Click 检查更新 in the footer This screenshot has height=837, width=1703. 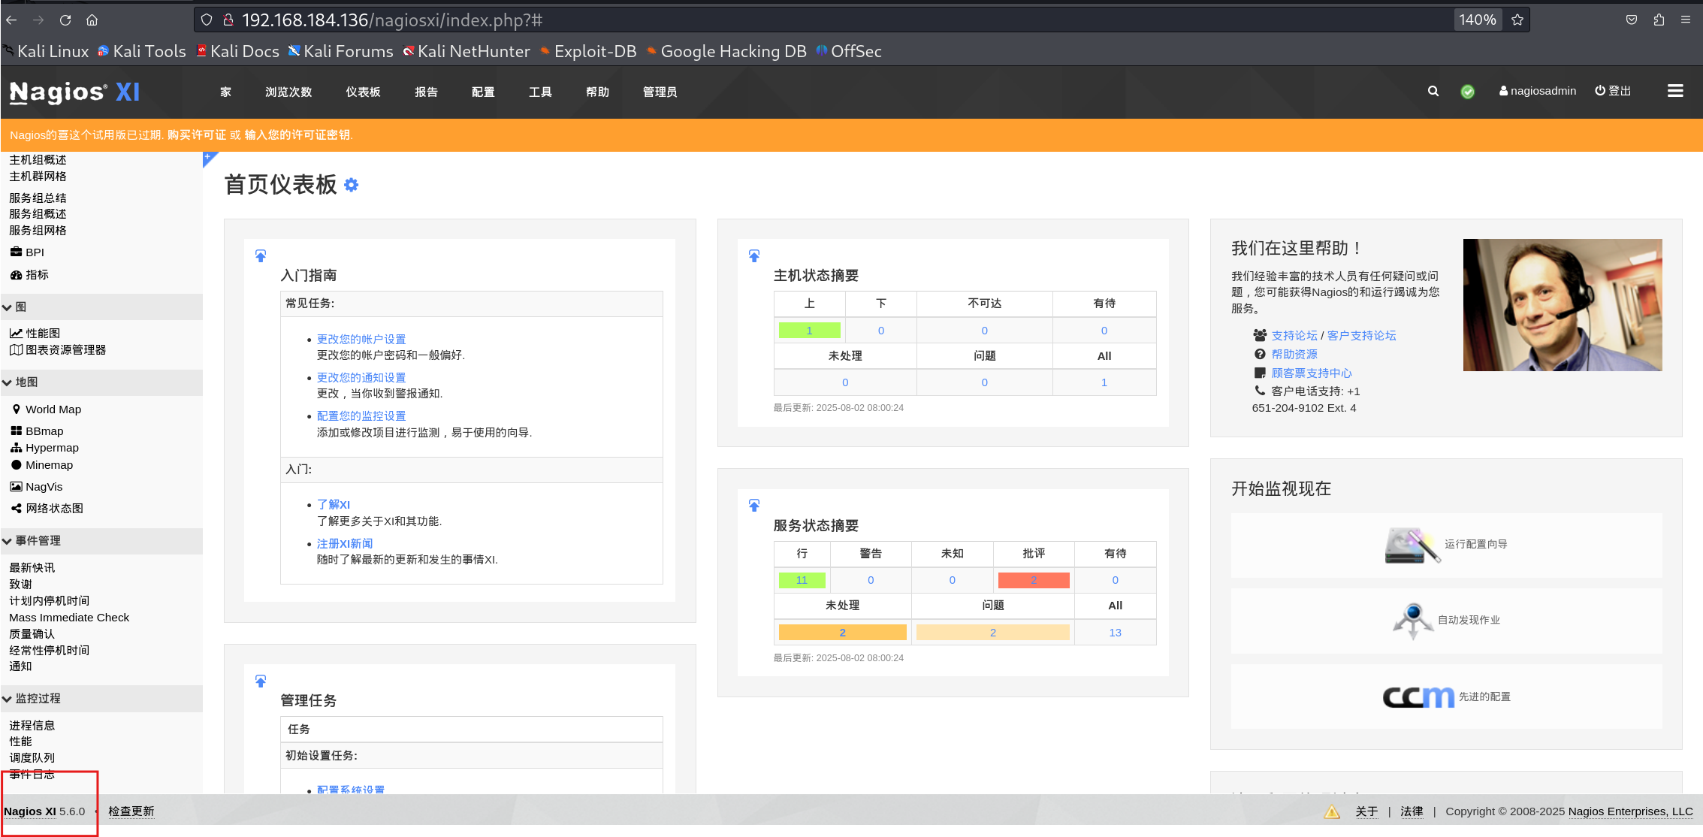click(x=131, y=811)
